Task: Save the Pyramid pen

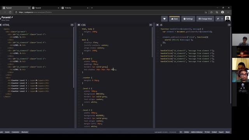Action: click(x=174, y=19)
